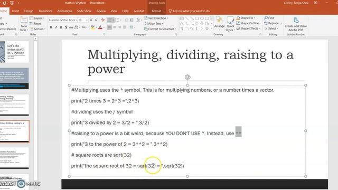Switch to Animations tab
This screenshot has width=338, height=190.
pyautogui.click(x=64, y=11)
